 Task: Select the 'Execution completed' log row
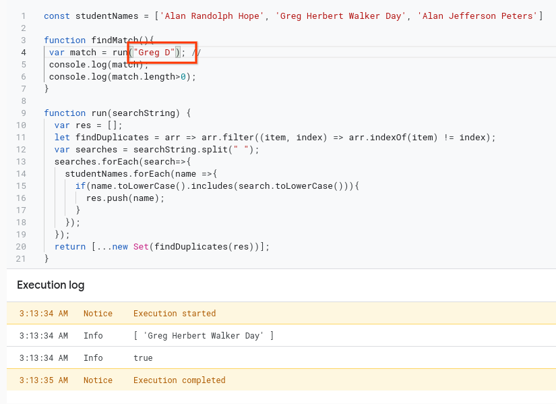tap(281, 380)
